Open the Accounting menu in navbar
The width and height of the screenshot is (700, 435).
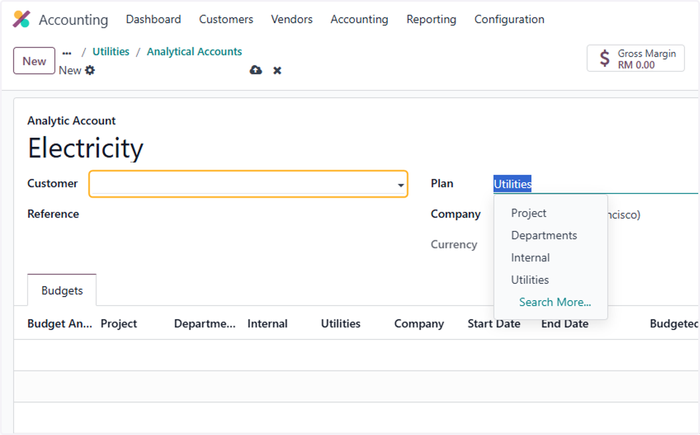click(359, 19)
